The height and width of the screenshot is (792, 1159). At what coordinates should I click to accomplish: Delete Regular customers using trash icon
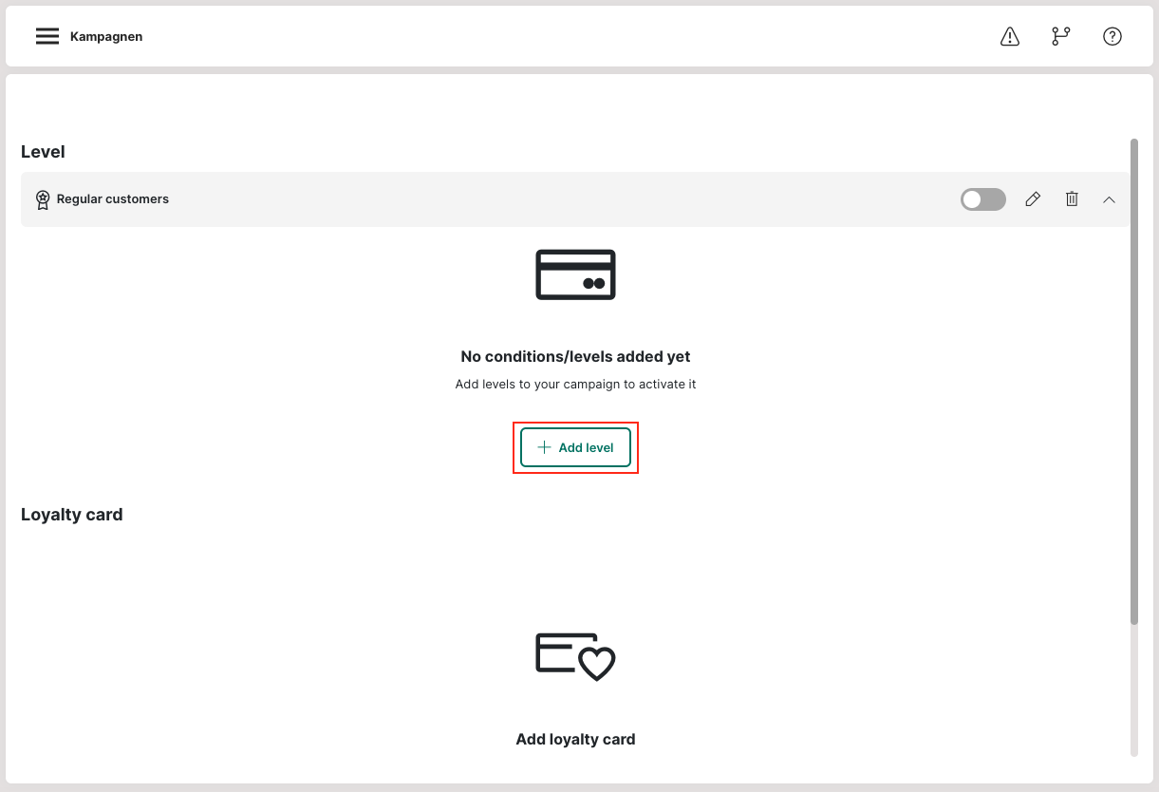pyautogui.click(x=1072, y=199)
